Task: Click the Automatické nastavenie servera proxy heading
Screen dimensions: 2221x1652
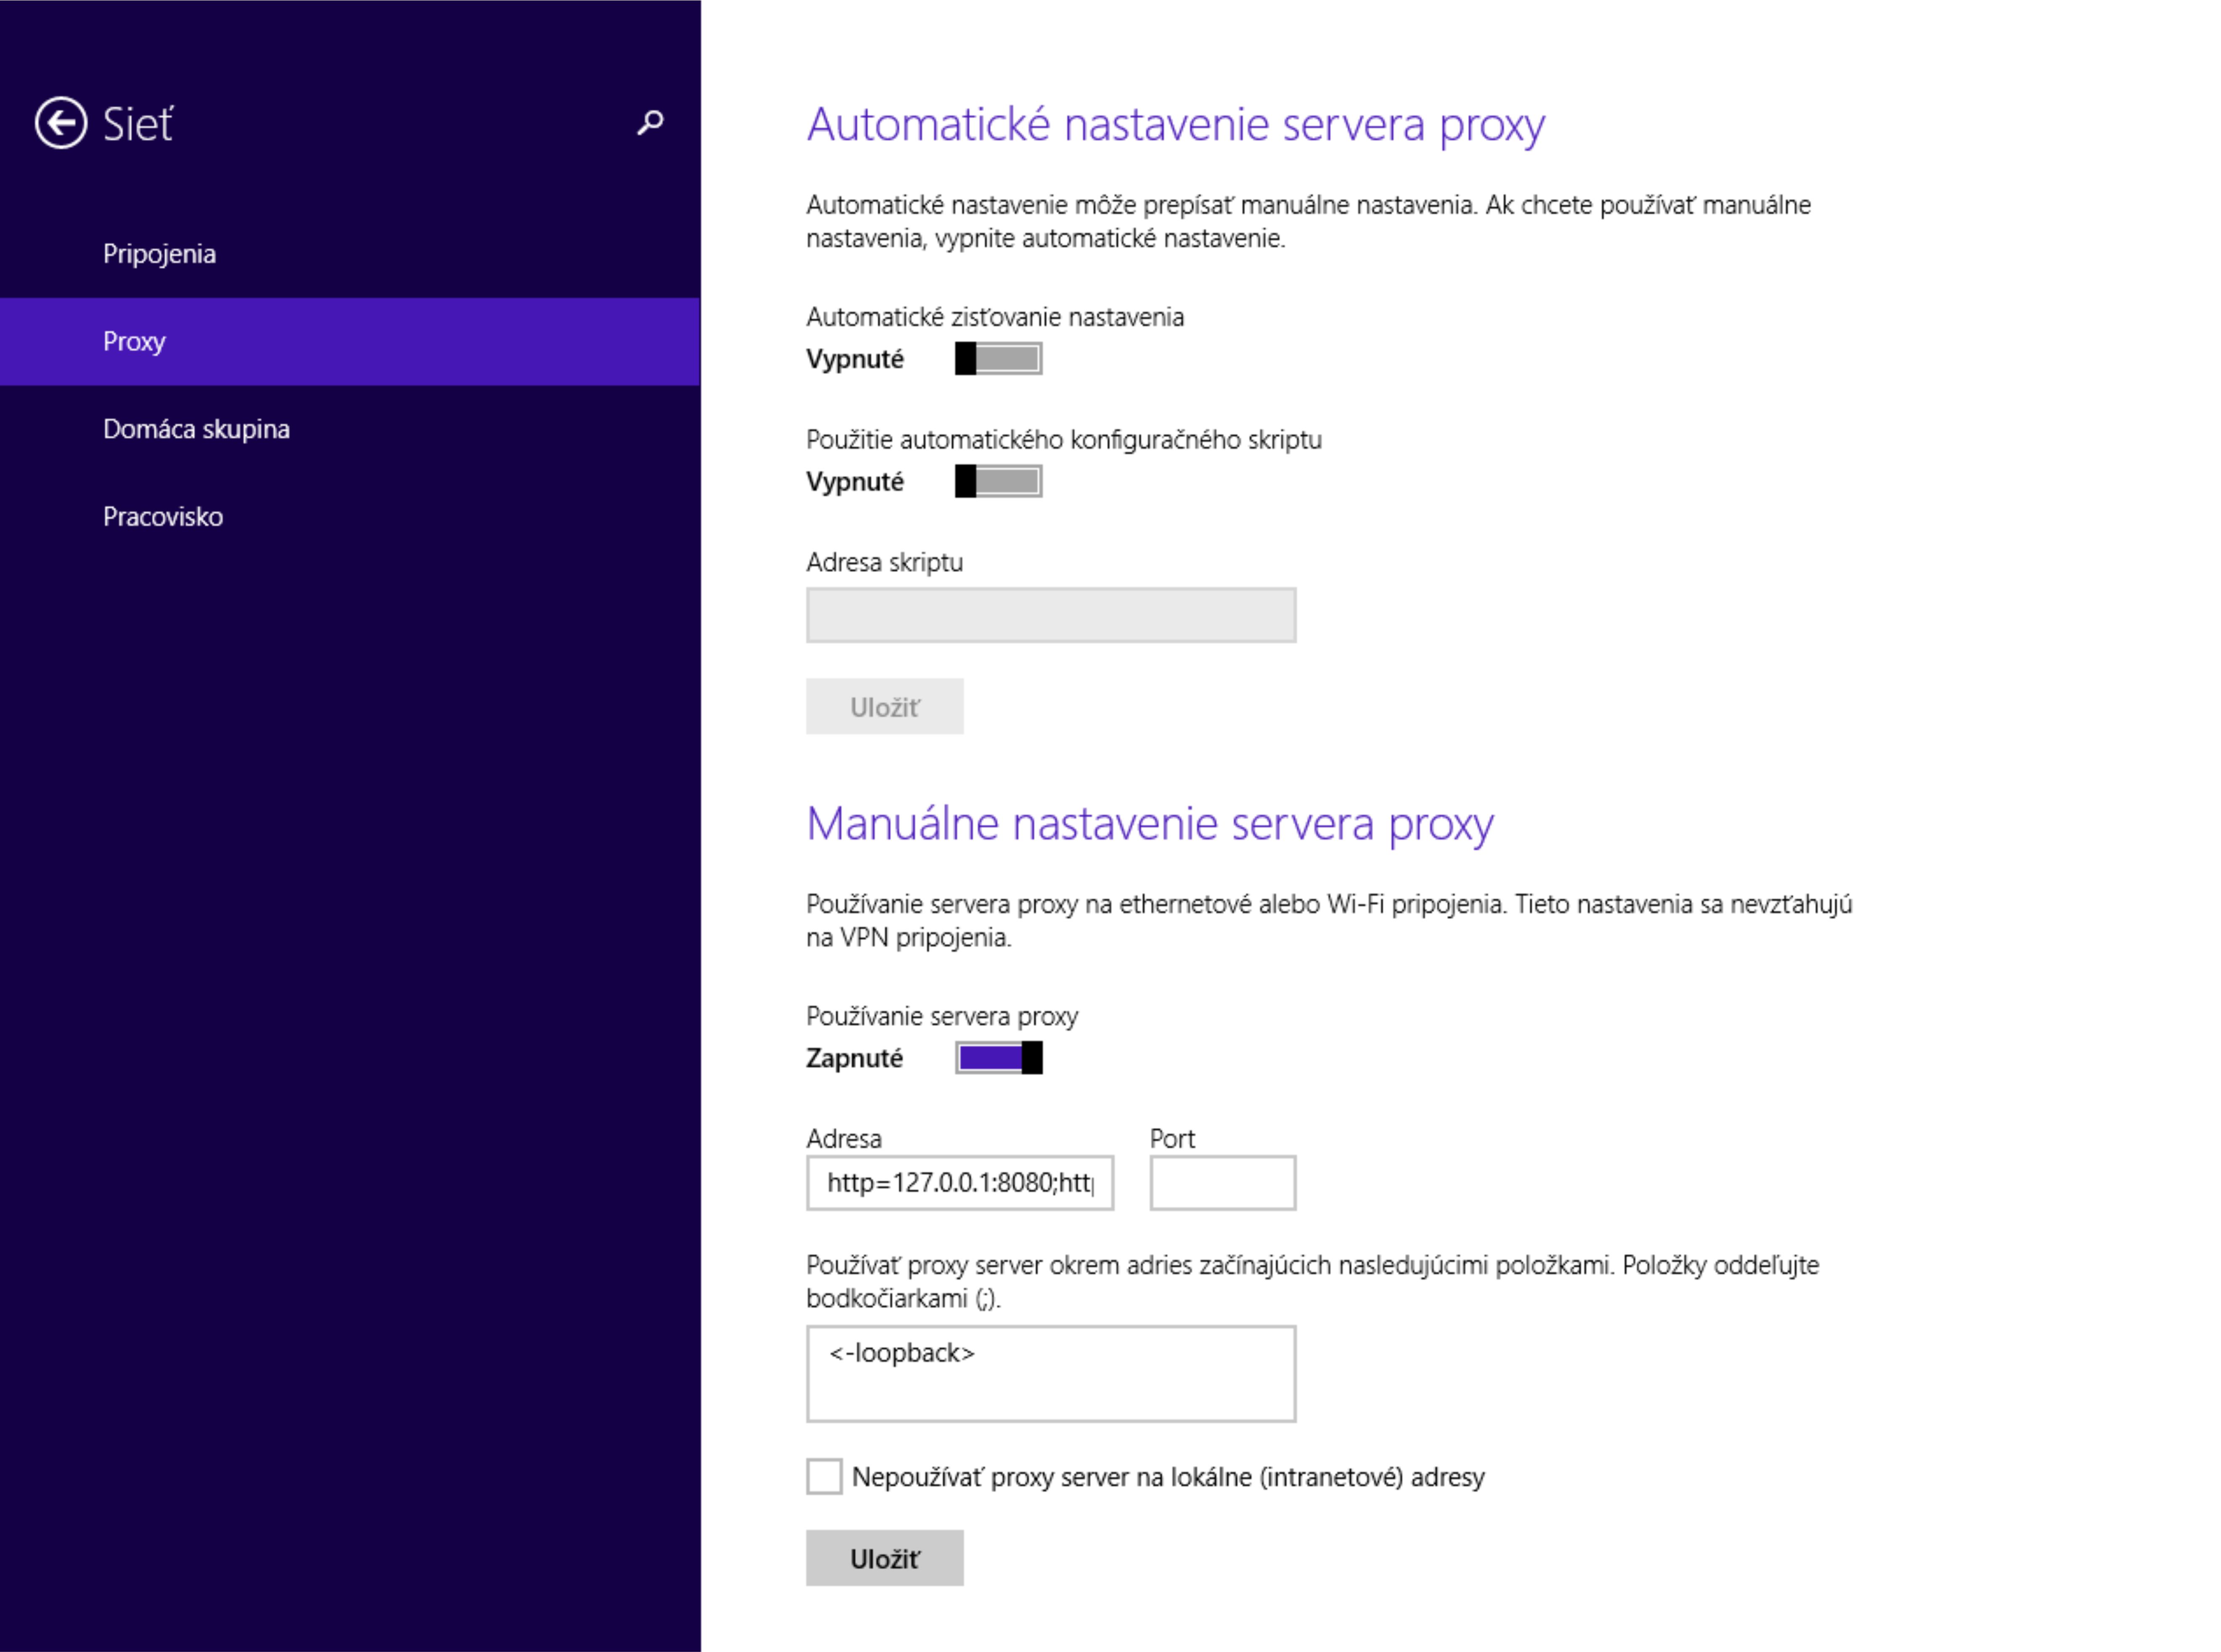Action: 1175,125
